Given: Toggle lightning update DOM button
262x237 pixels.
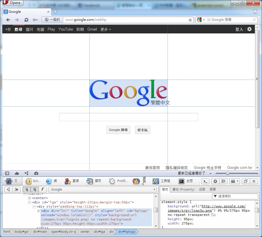Looking at the screenshot, I should pos(43,189).
